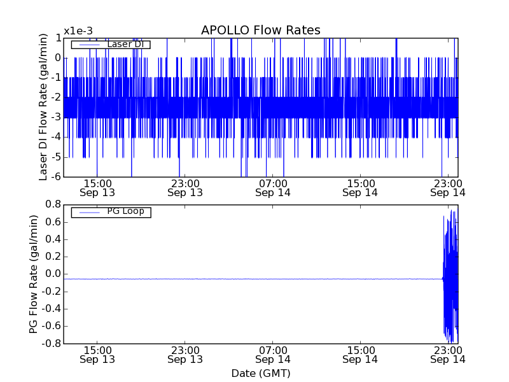
Task: Click the flat PG Loop line near 07:00
Action: tap(273, 279)
